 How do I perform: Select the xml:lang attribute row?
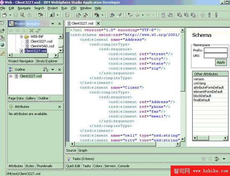[210, 83]
